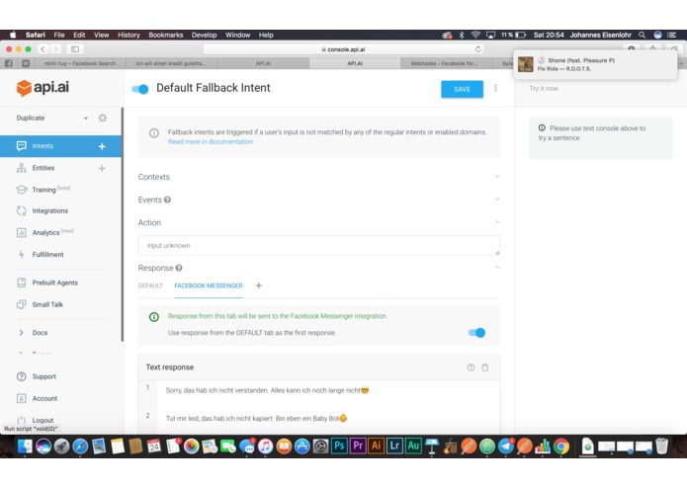Open the Develop menu
The image size is (687, 488).
[205, 35]
